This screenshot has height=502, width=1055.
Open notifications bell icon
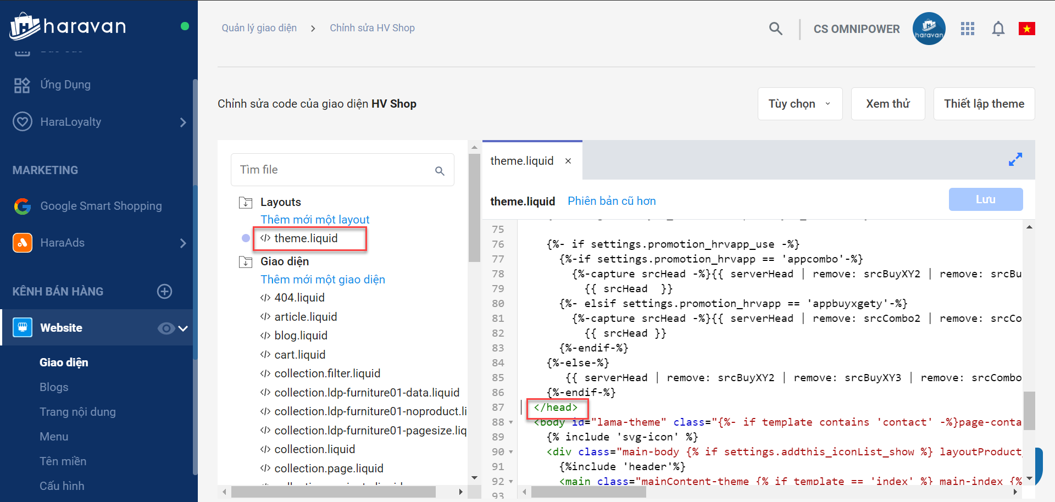point(998,29)
